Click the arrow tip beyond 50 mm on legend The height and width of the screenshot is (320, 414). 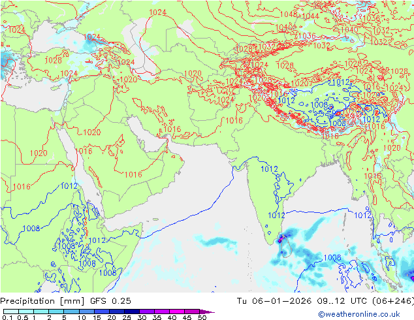tap(208, 312)
